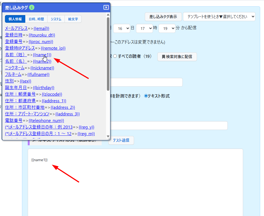Image resolution: width=264 pixels, height=216 pixels.
Task: Select the 個人情報 tab
Action: coord(15,19)
